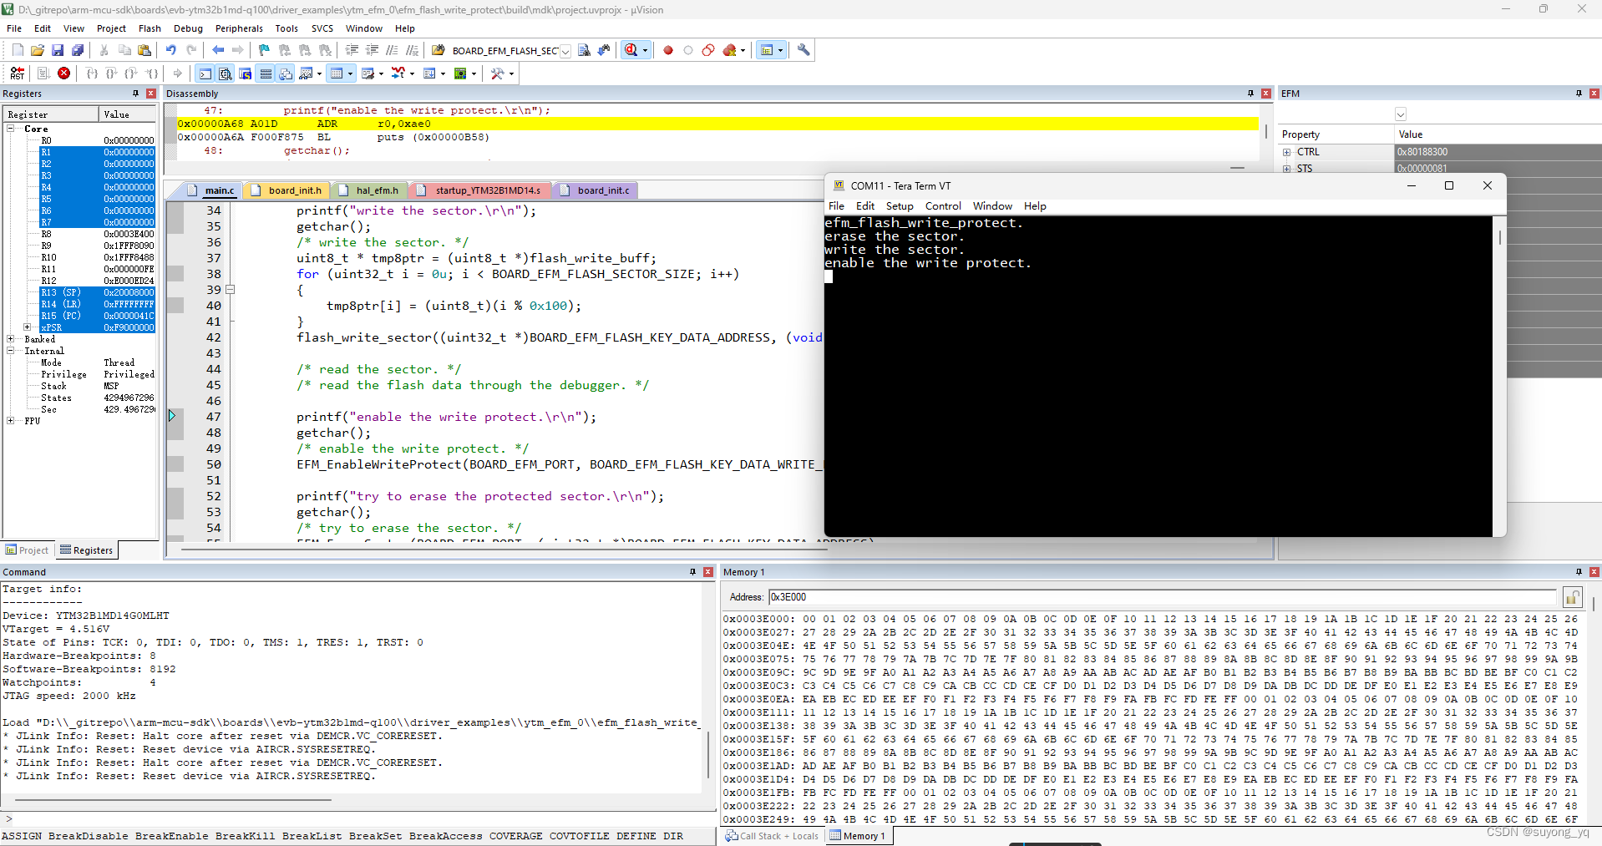Stop debug session with the d magnifier icon

(631, 50)
